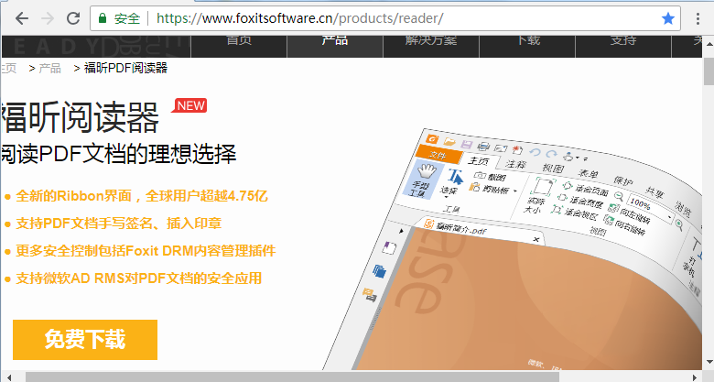This screenshot has width=714, height=382.
Task: Reload the page with the refresh icon
Action: click(73, 18)
